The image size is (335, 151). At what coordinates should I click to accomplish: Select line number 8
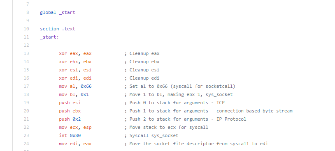pyautogui.click(x=28, y=12)
